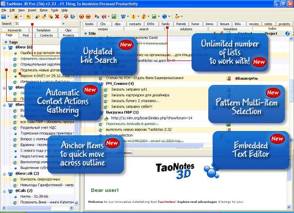Collapse the @Calls (2) tag group

[x=4, y=191]
